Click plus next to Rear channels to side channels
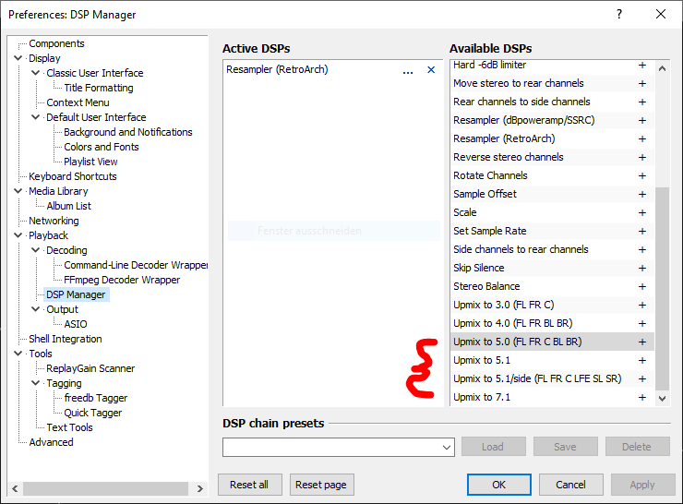The image size is (683, 504). tap(641, 102)
